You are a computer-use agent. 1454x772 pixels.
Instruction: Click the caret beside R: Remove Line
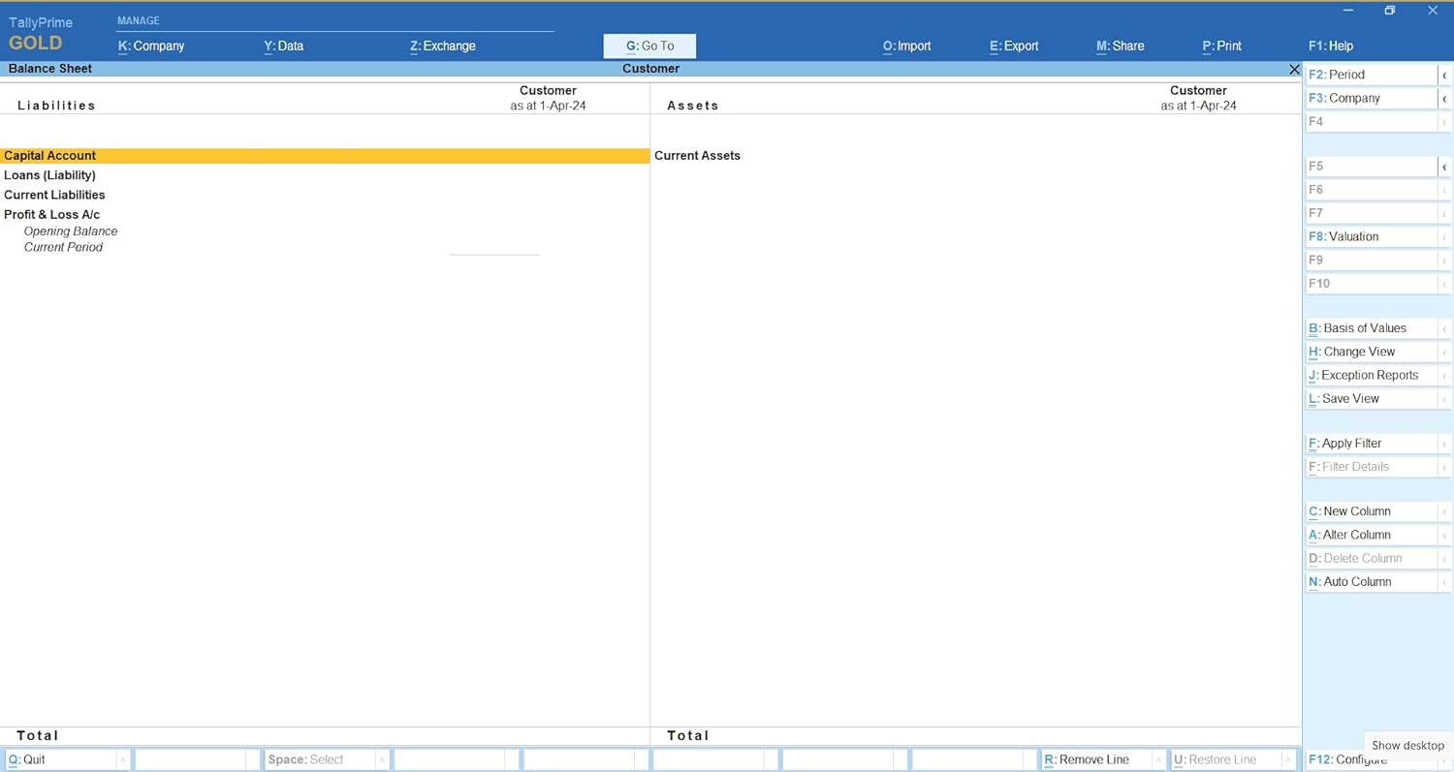pyautogui.click(x=1158, y=760)
